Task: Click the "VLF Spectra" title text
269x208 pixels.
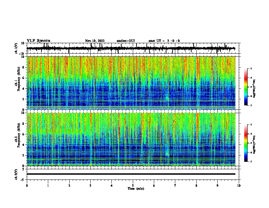Action: pos(38,41)
